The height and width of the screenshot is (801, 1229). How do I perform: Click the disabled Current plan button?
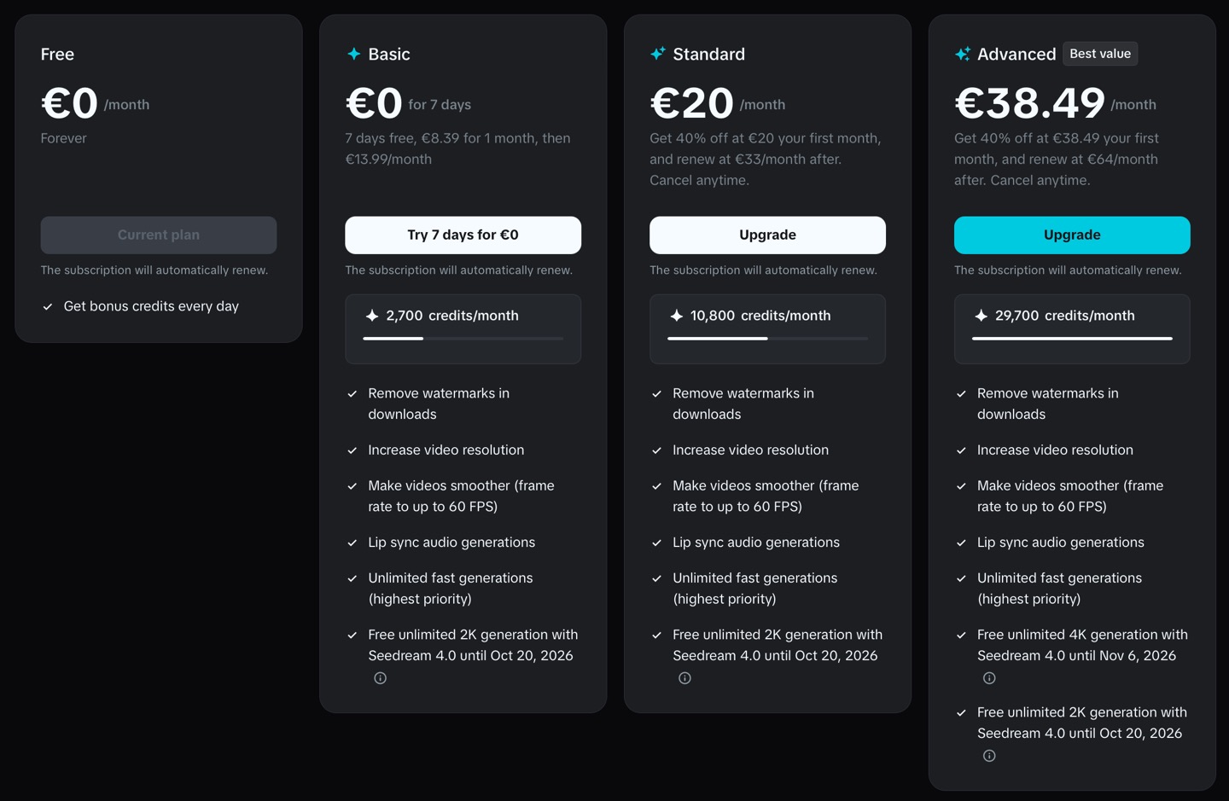coord(159,235)
